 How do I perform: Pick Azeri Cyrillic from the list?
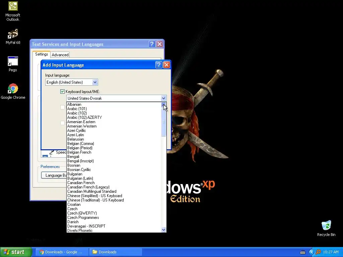(114, 131)
